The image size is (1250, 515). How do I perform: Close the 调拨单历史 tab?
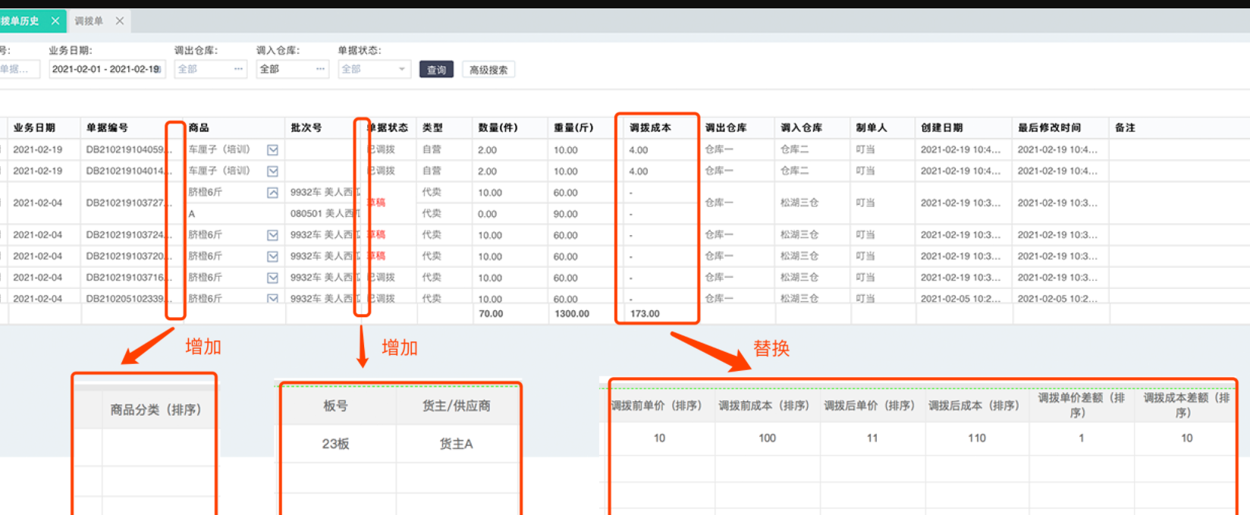55,21
